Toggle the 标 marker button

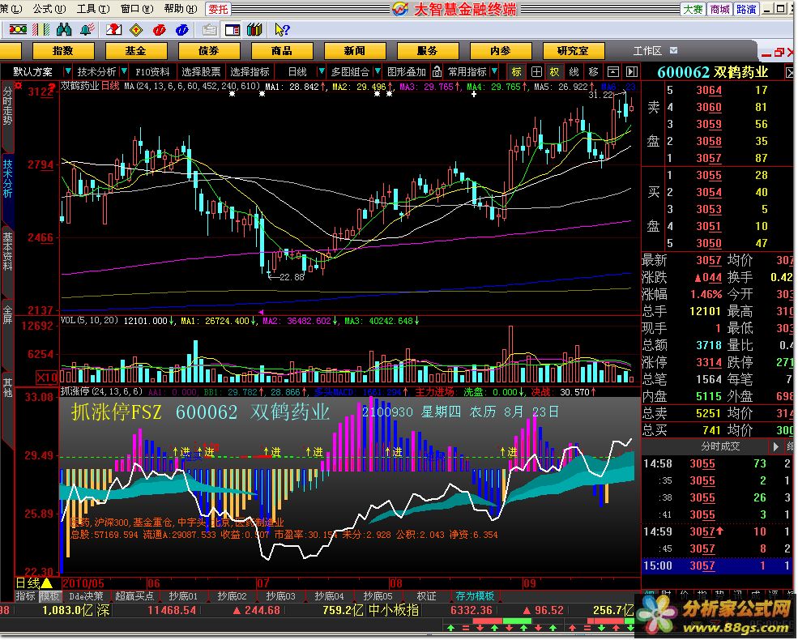click(517, 72)
